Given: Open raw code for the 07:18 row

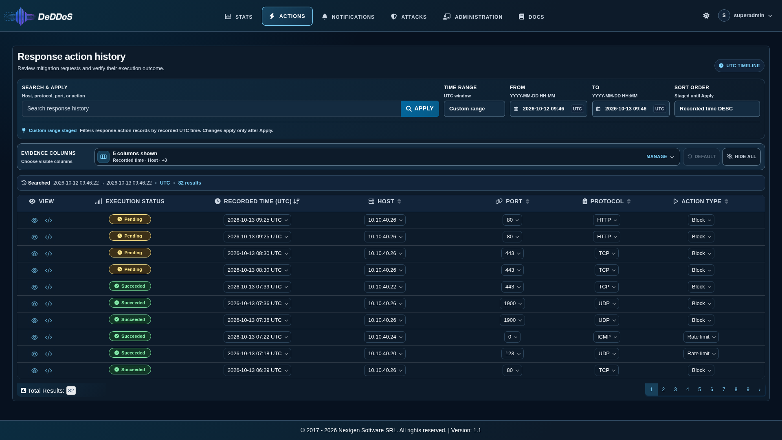Looking at the screenshot, I should click(x=48, y=354).
